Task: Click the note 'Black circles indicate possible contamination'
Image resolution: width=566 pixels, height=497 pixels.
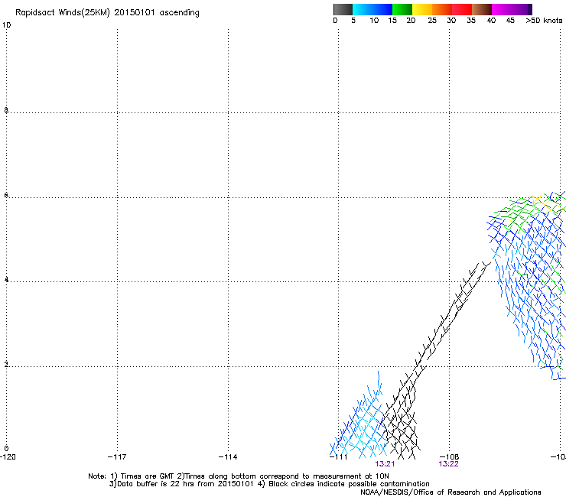Action: pyautogui.click(x=349, y=484)
